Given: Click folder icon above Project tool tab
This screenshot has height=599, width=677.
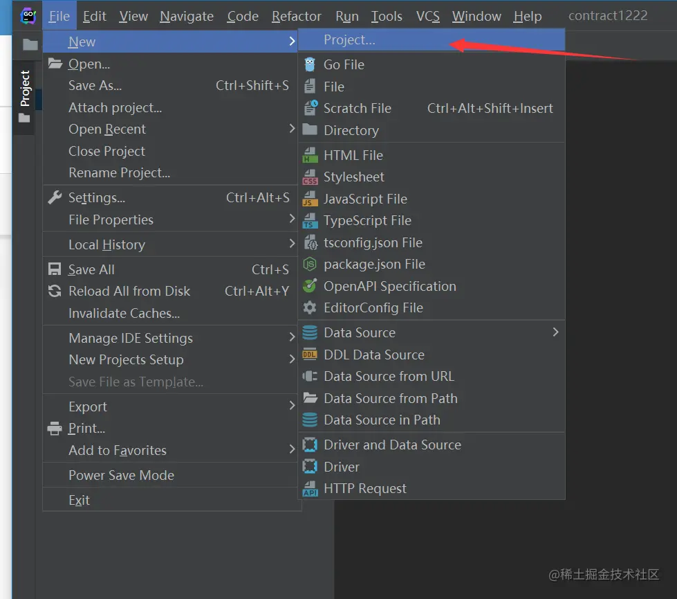Looking at the screenshot, I should [30, 44].
